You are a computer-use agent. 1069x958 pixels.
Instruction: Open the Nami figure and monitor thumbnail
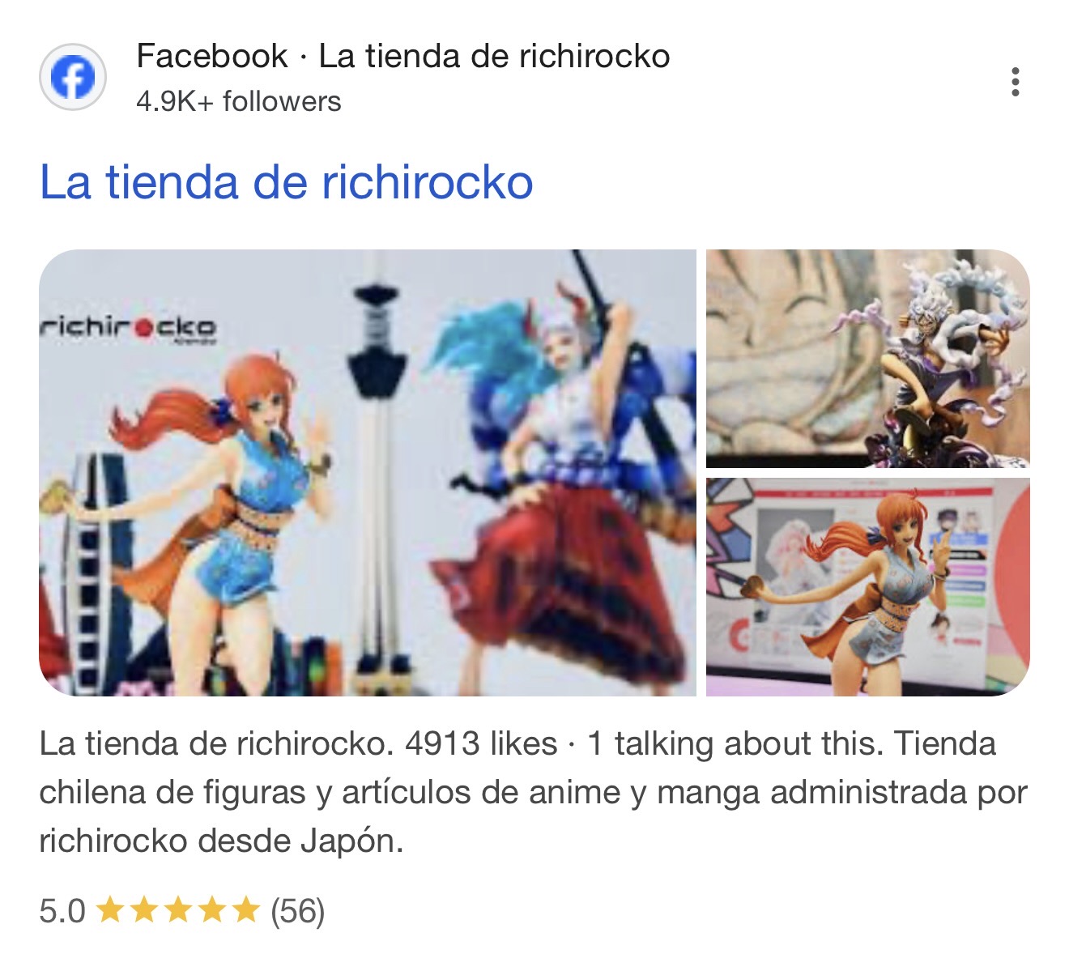[x=867, y=586]
